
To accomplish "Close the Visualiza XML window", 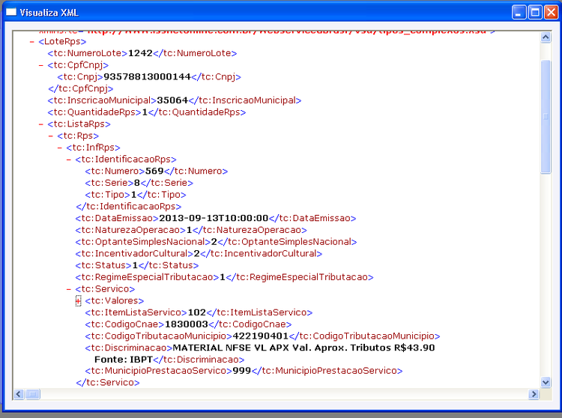I will click(551, 13).
